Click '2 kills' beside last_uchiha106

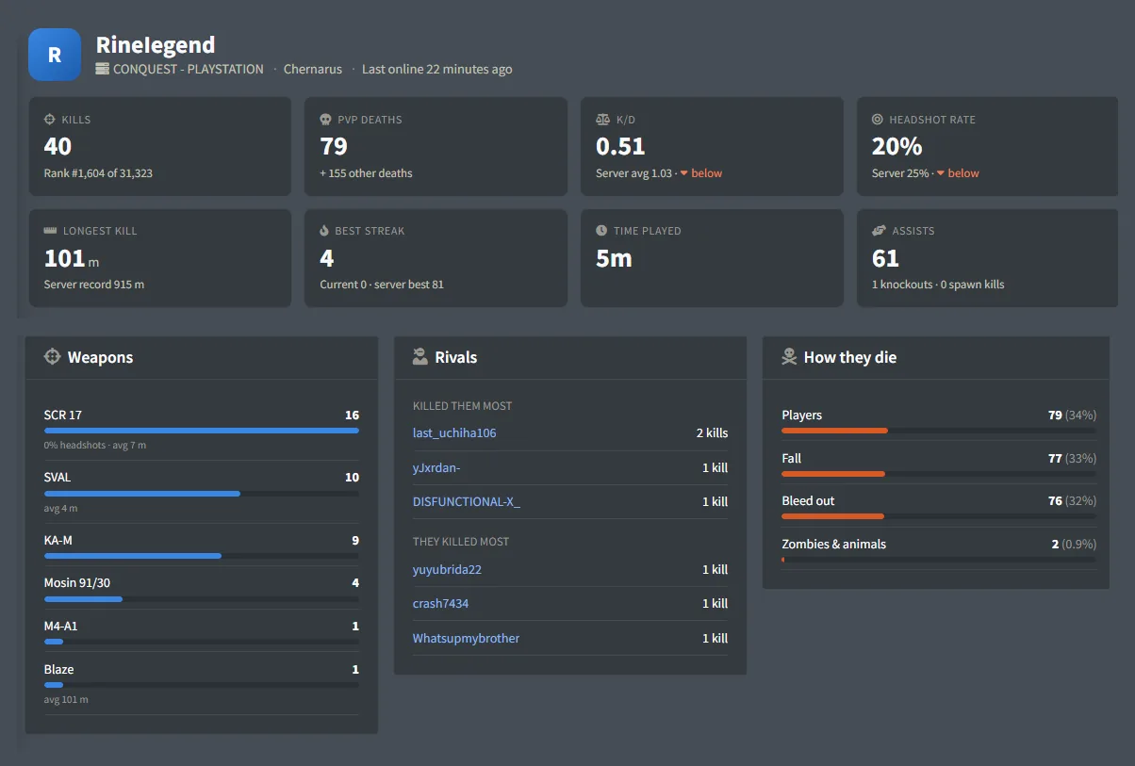coord(712,433)
